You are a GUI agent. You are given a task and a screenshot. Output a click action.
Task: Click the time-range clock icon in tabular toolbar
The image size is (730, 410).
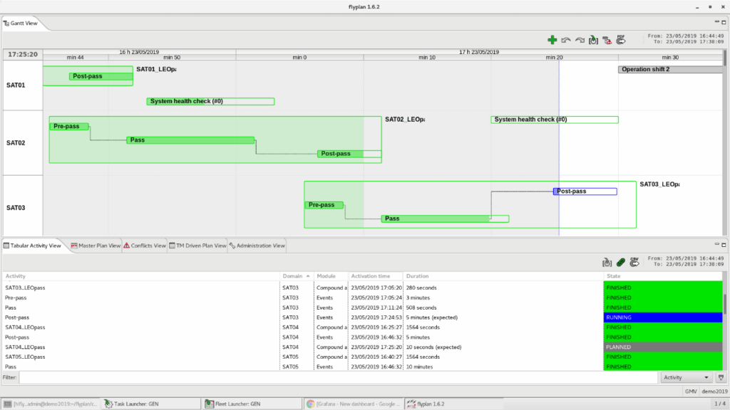coord(607,263)
